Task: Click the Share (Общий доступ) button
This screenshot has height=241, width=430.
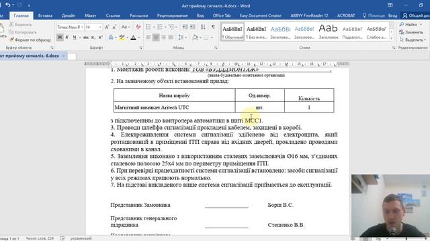Action: pyautogui.click(x=416, y=15)
